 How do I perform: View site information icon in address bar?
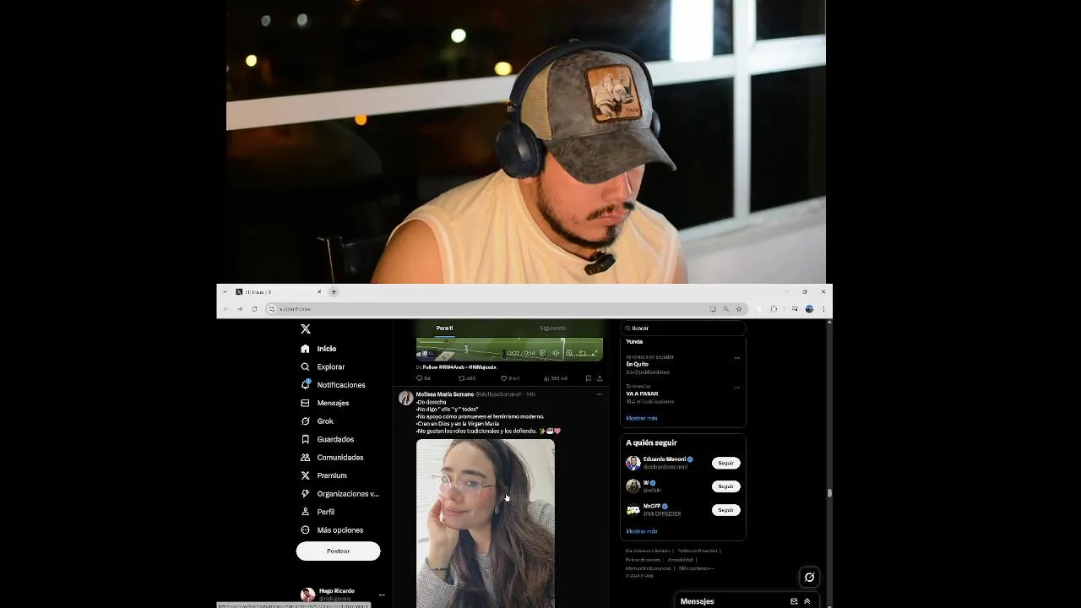point(271,309)
